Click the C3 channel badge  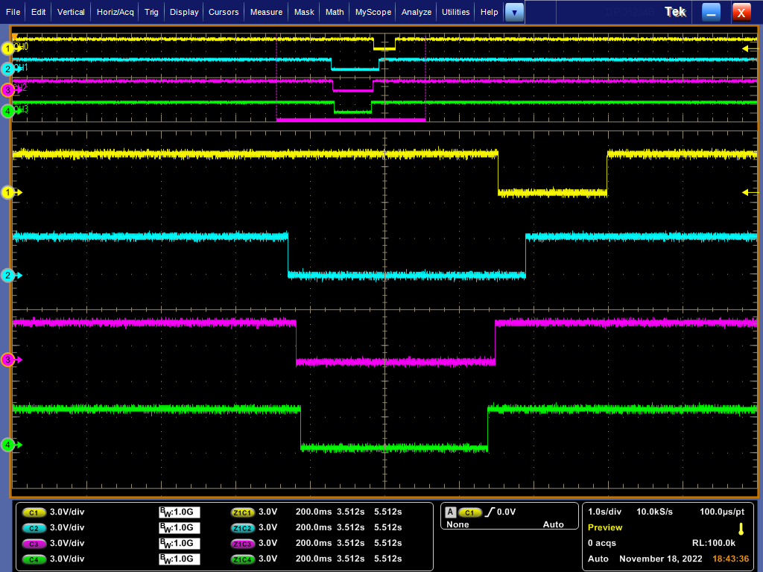(34, 544)
